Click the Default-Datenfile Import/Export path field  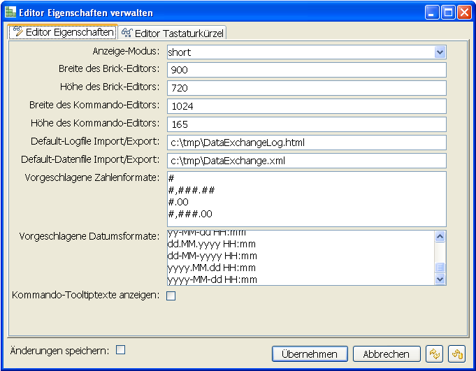tap(306, 161)
